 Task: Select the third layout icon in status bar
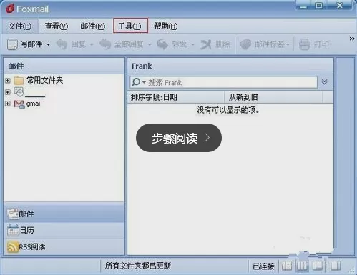tap(318, 266)
